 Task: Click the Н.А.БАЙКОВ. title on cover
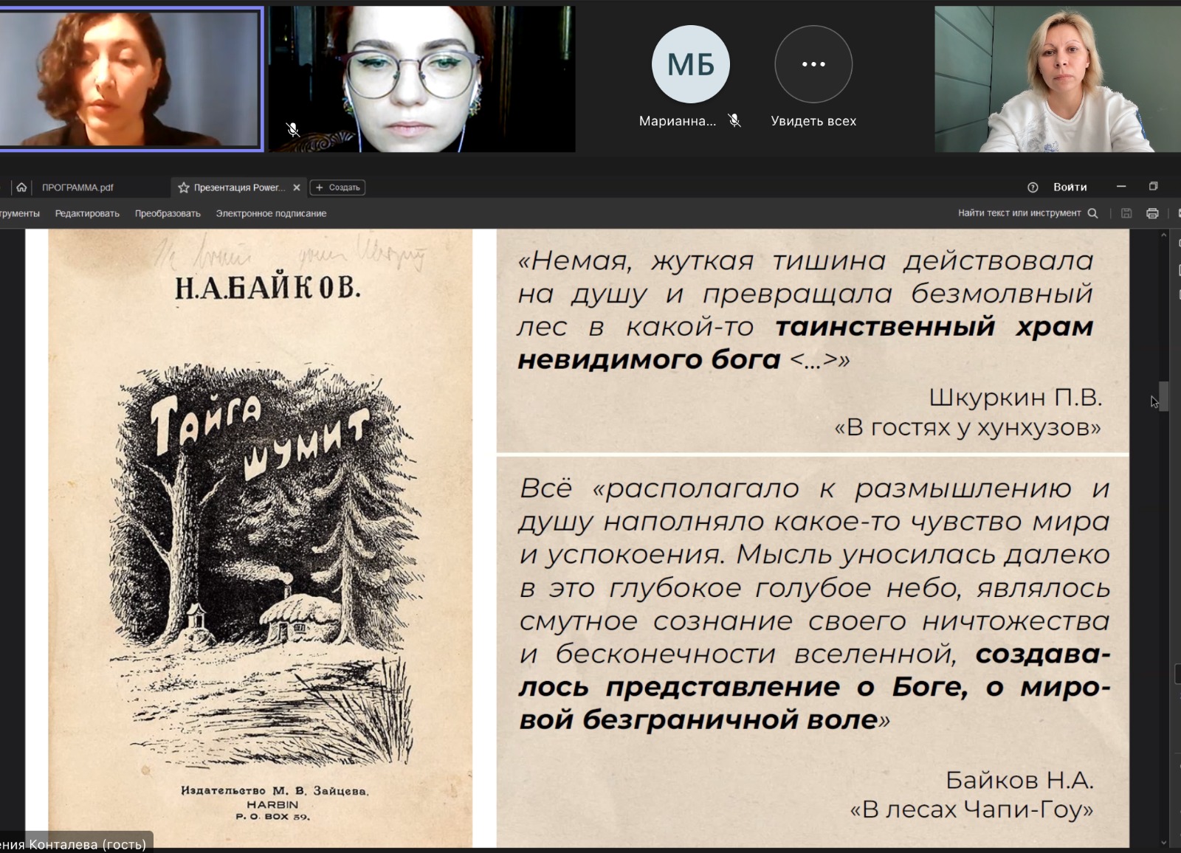click(267, 287)
